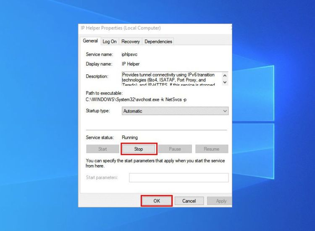The height and width of the screenshot is (231, 315).
Task: Open the Startup type dropdown
Action: [175, 111]
